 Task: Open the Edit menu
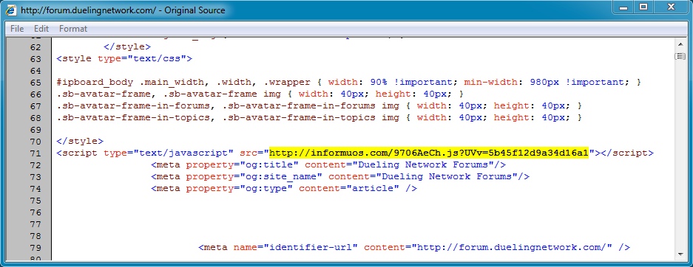point(41,29)
